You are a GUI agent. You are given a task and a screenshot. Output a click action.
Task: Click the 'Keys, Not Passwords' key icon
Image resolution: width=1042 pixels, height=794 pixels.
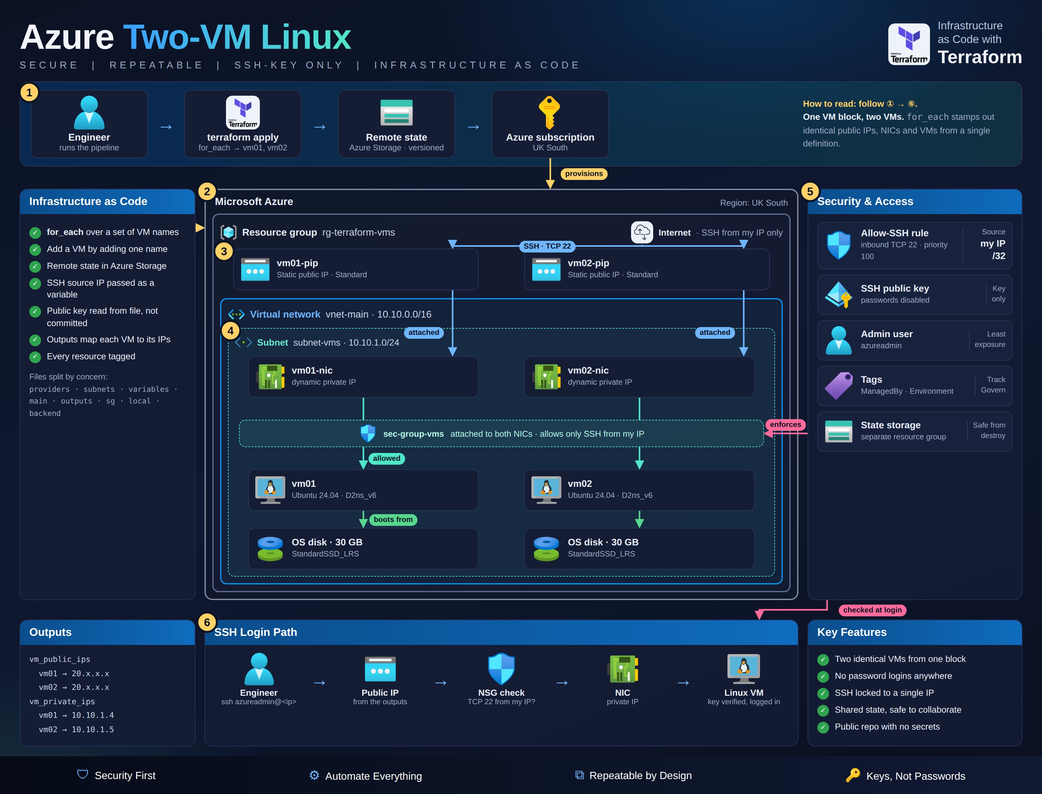[x=853, y=775]
